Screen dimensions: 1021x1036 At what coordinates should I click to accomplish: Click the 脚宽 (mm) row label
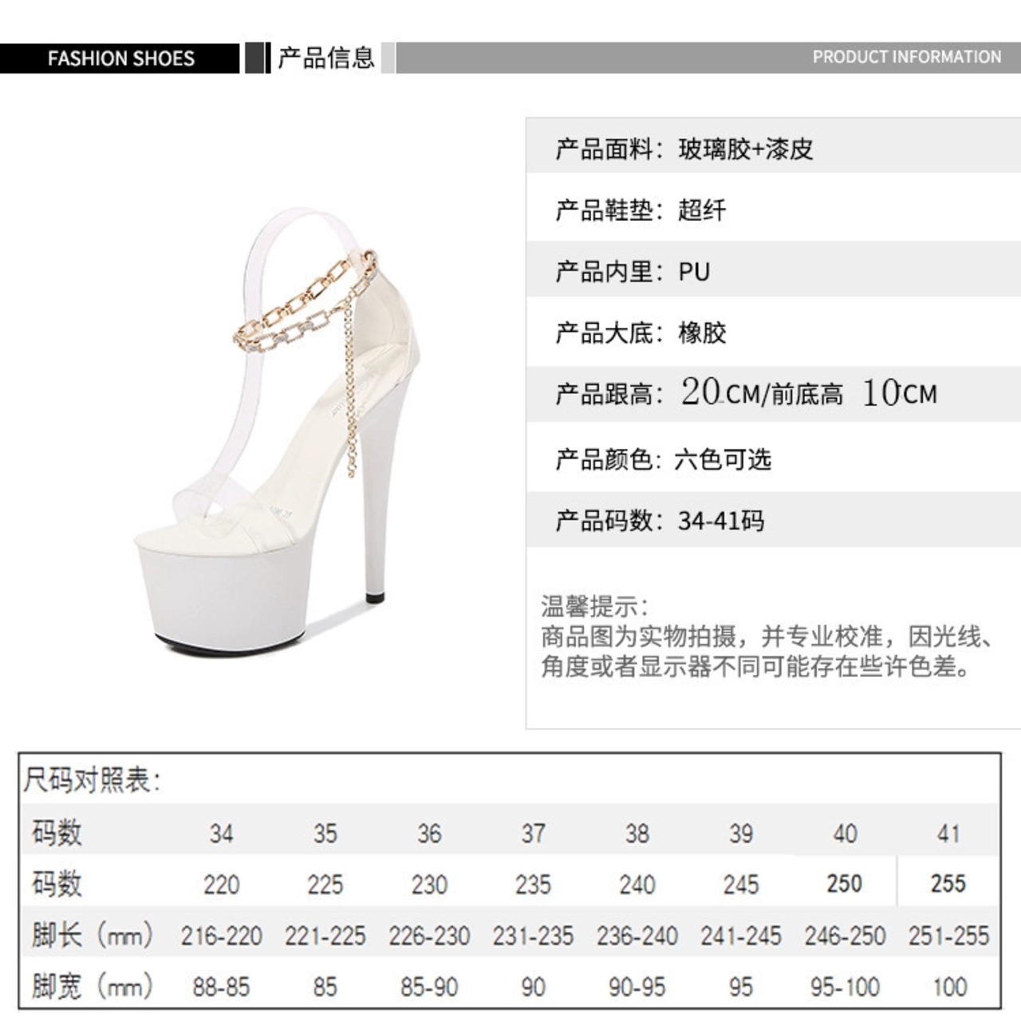pos(92,987)
